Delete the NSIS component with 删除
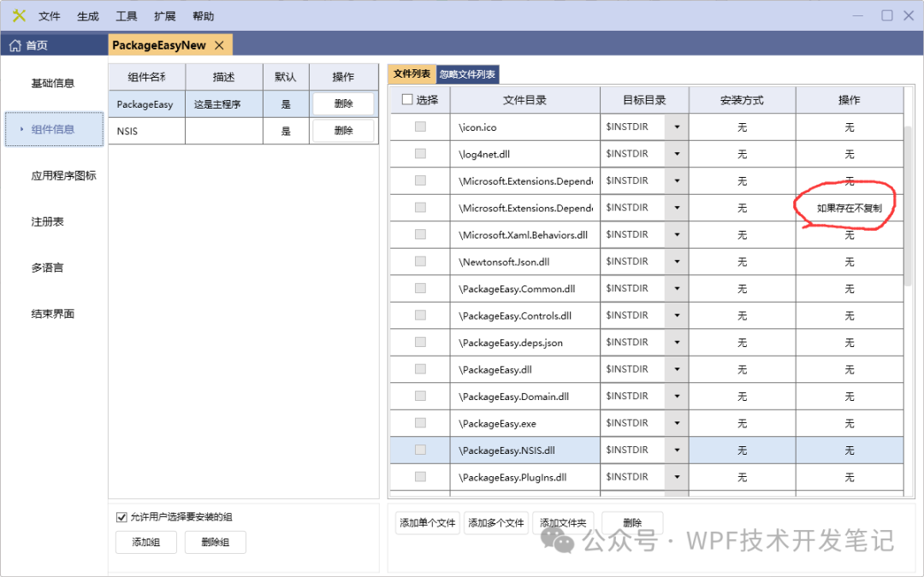 pos(343,131)
